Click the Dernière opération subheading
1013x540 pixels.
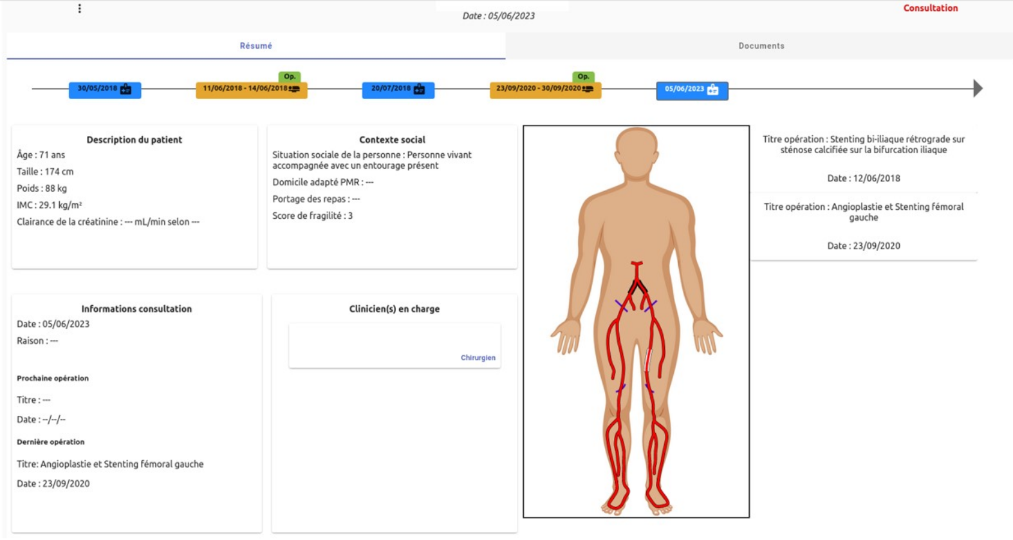pyautogui.click(x=50, y=442)
